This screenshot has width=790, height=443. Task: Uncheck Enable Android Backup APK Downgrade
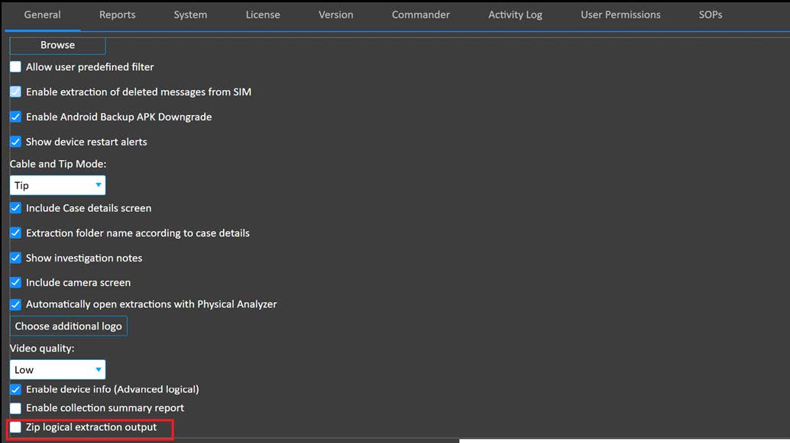[15, 117]
